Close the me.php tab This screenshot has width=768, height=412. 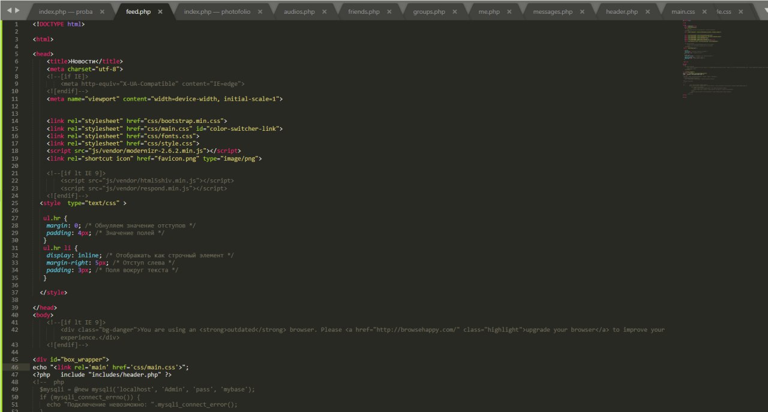click(x=509, y=12)
